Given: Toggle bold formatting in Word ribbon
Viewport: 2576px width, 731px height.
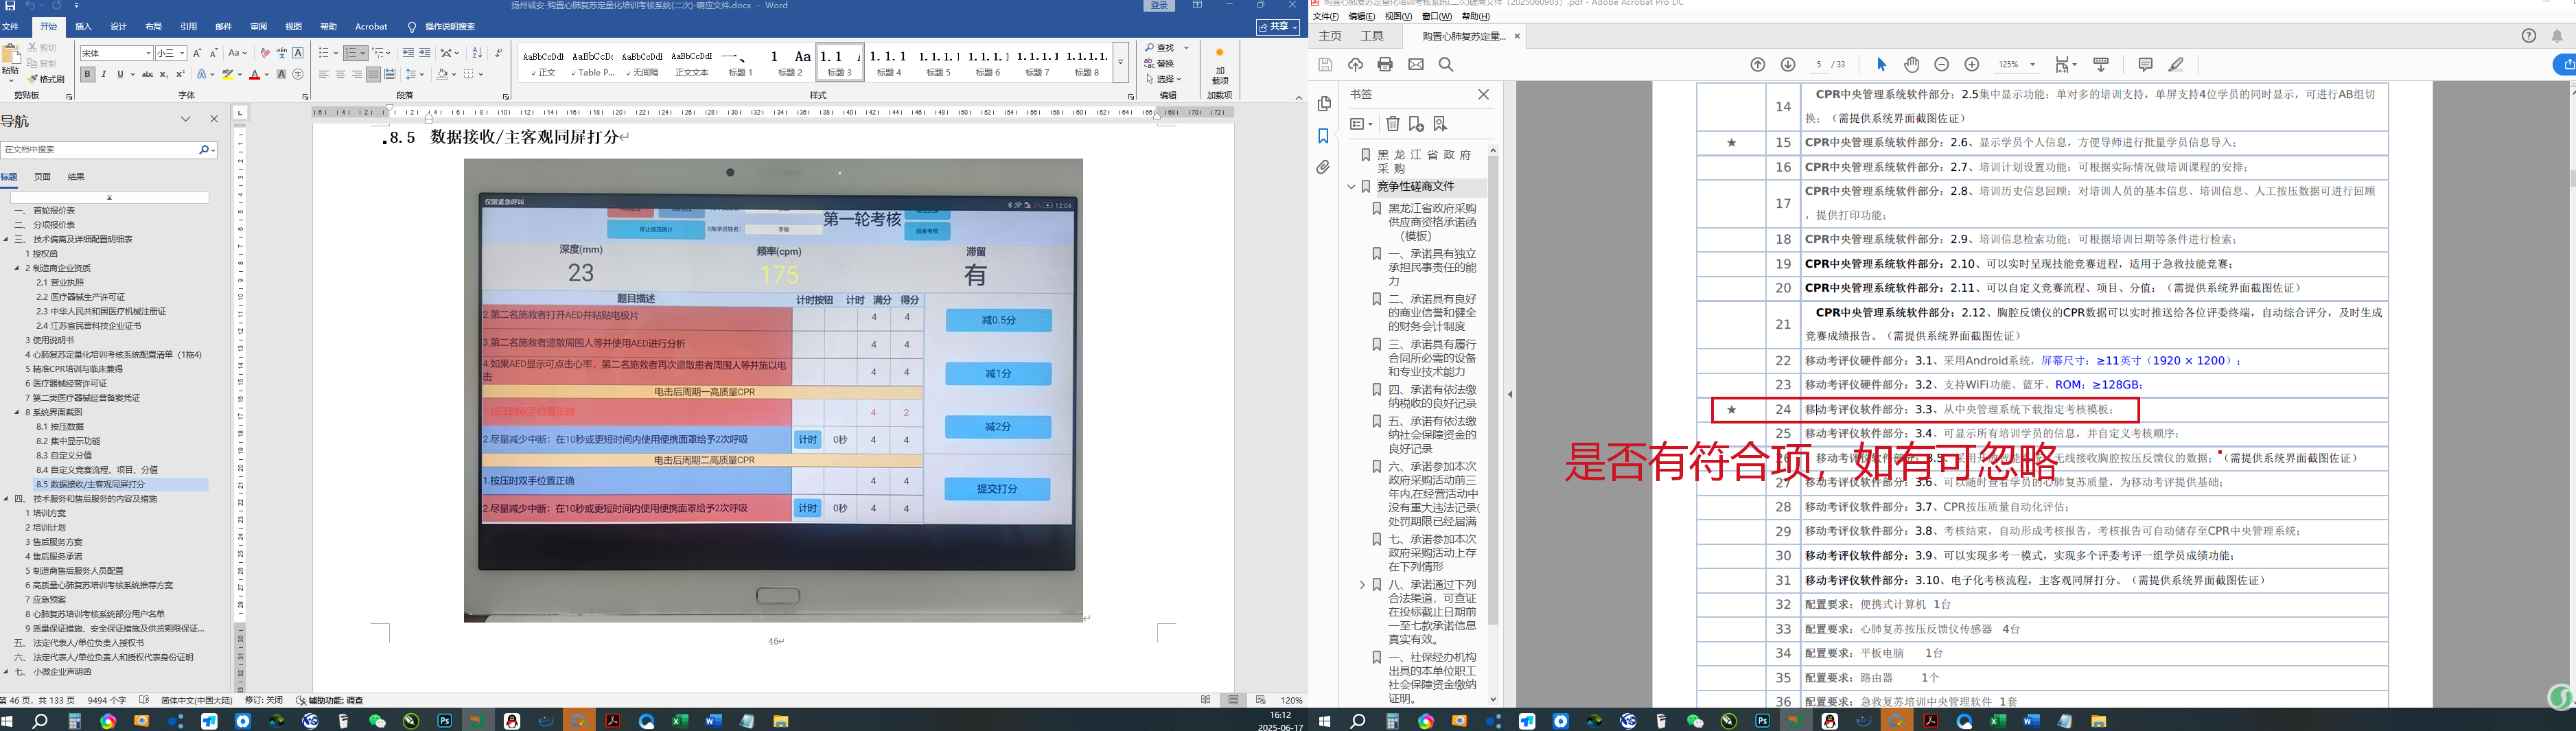Looking at the screenshot, I should click(x=88, y=74).
